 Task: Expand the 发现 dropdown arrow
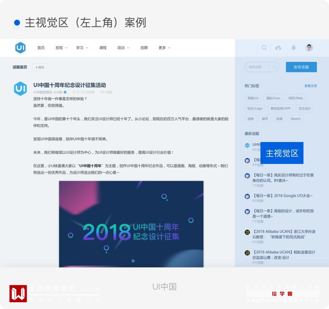(66, 48)
